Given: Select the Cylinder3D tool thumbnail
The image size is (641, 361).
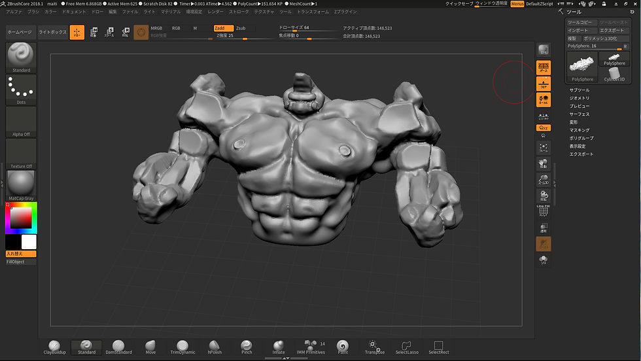Looking at the screenshot, I should 614,72.
